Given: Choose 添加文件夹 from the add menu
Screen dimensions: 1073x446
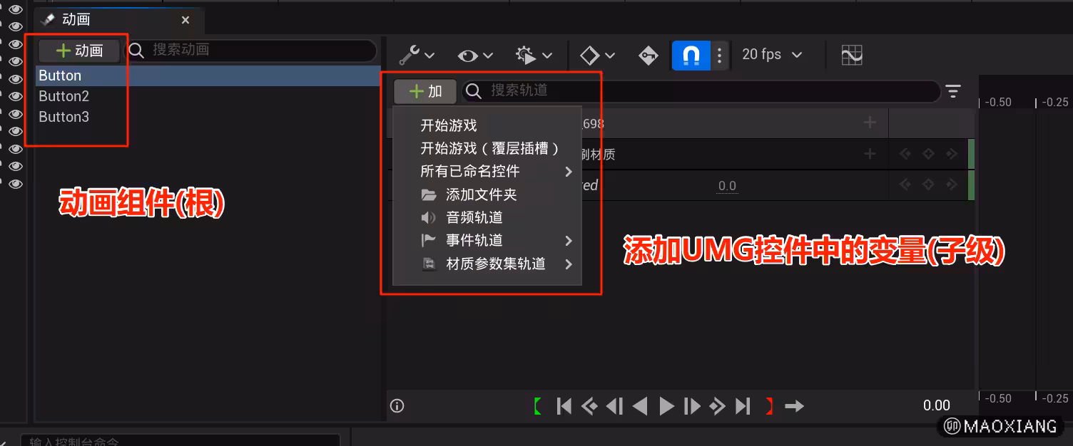Looking at the screenshot, I should click(x=480, y=195).
